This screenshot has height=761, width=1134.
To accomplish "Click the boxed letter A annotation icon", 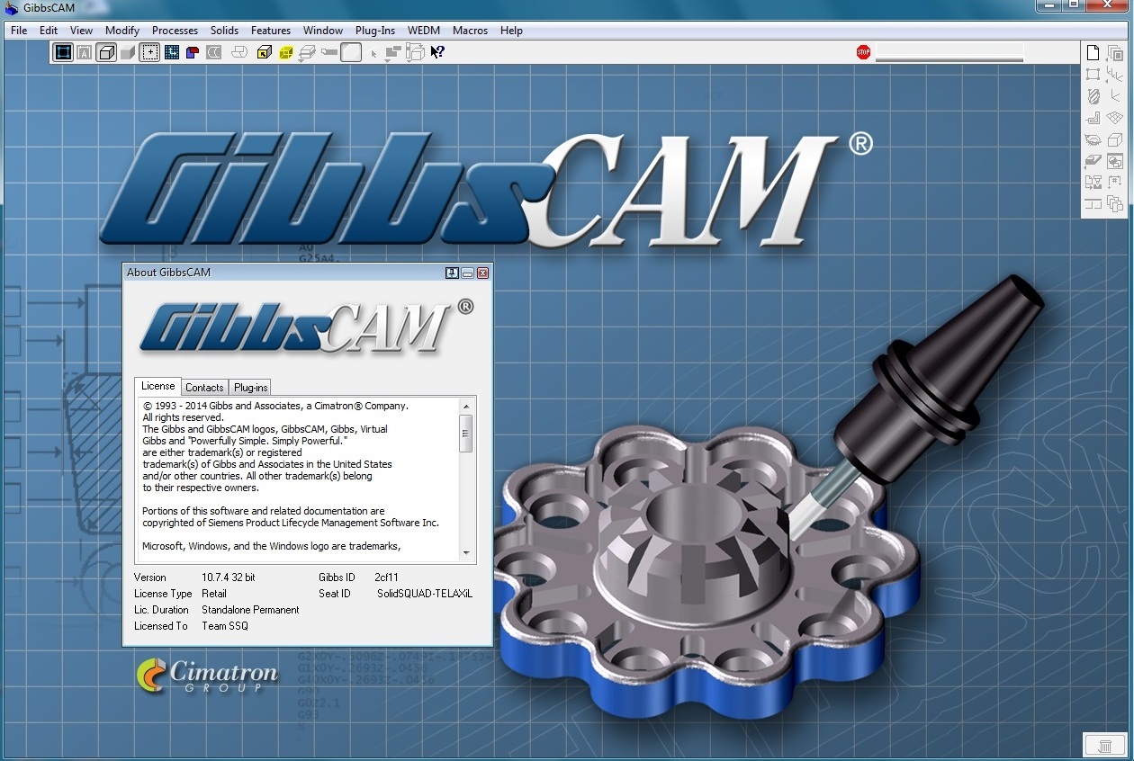I will [85, 53].
